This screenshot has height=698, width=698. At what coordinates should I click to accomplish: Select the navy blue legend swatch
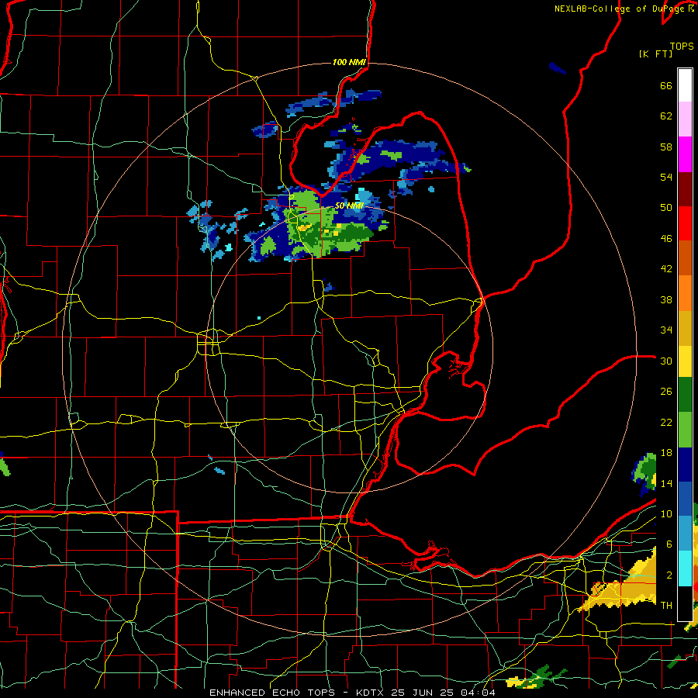[x=685, y=465]
